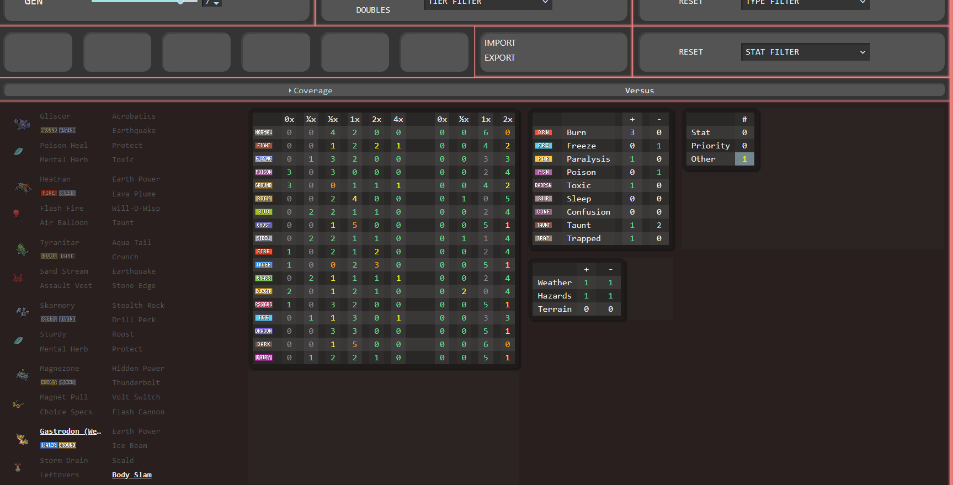
Task: Click the Priority row label
Action: pyautogui.click(x=710, y=146)
